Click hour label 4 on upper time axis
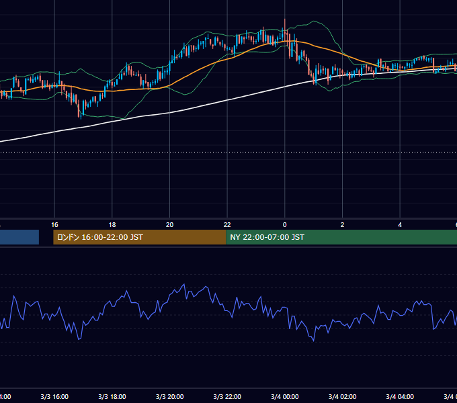Screen dimensions: 457x403 coord(400,225)
